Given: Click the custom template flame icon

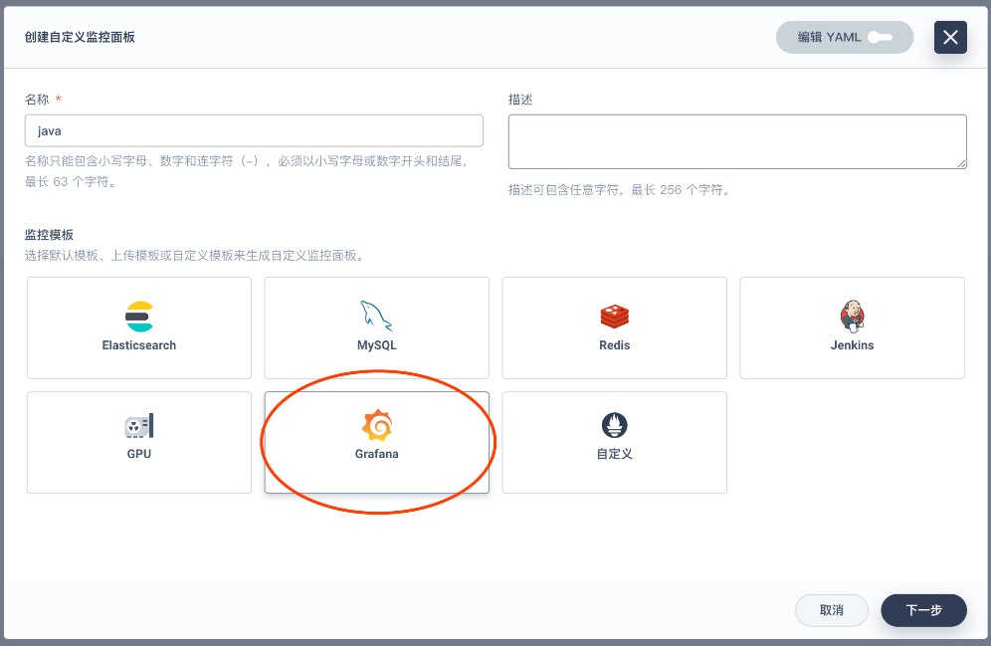Looking at the screenshot, I should (x=614, y=425).
